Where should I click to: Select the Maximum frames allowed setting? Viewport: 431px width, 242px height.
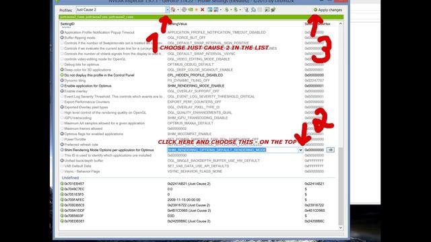pos(84,128)
